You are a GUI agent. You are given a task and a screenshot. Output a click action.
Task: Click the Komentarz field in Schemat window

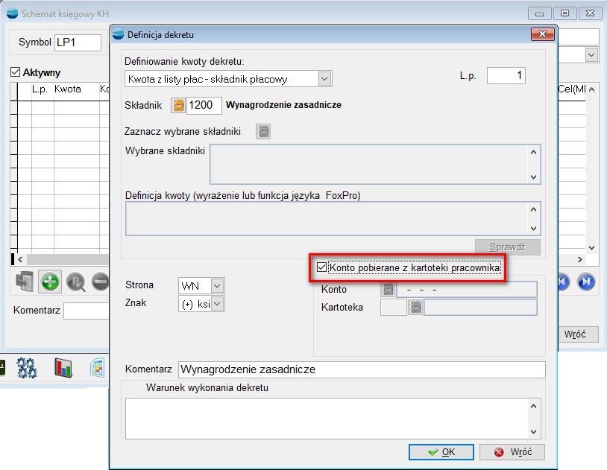pos(86,311)
